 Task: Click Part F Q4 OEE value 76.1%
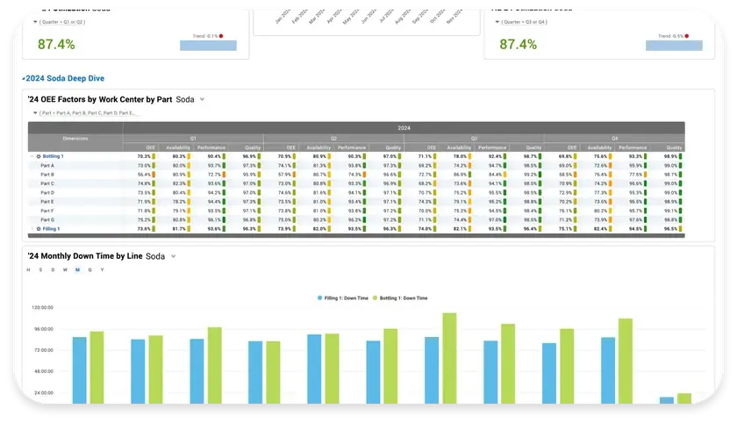click(x=565, y=211)
